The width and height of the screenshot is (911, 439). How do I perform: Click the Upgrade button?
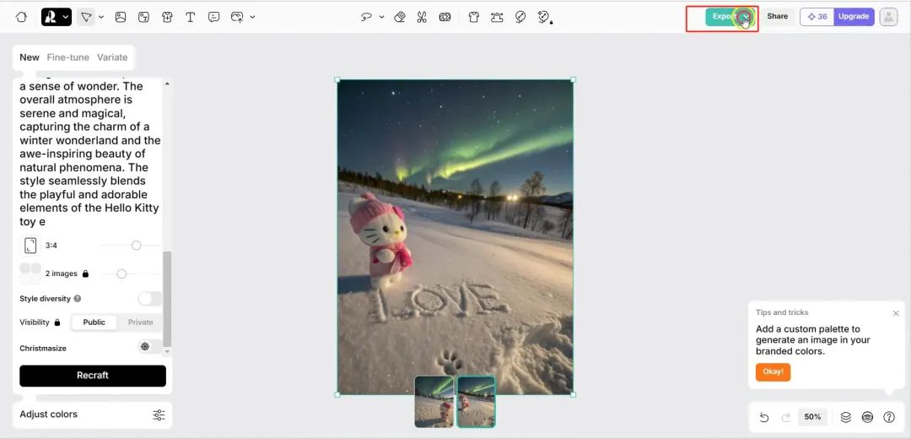pos(854,17)
